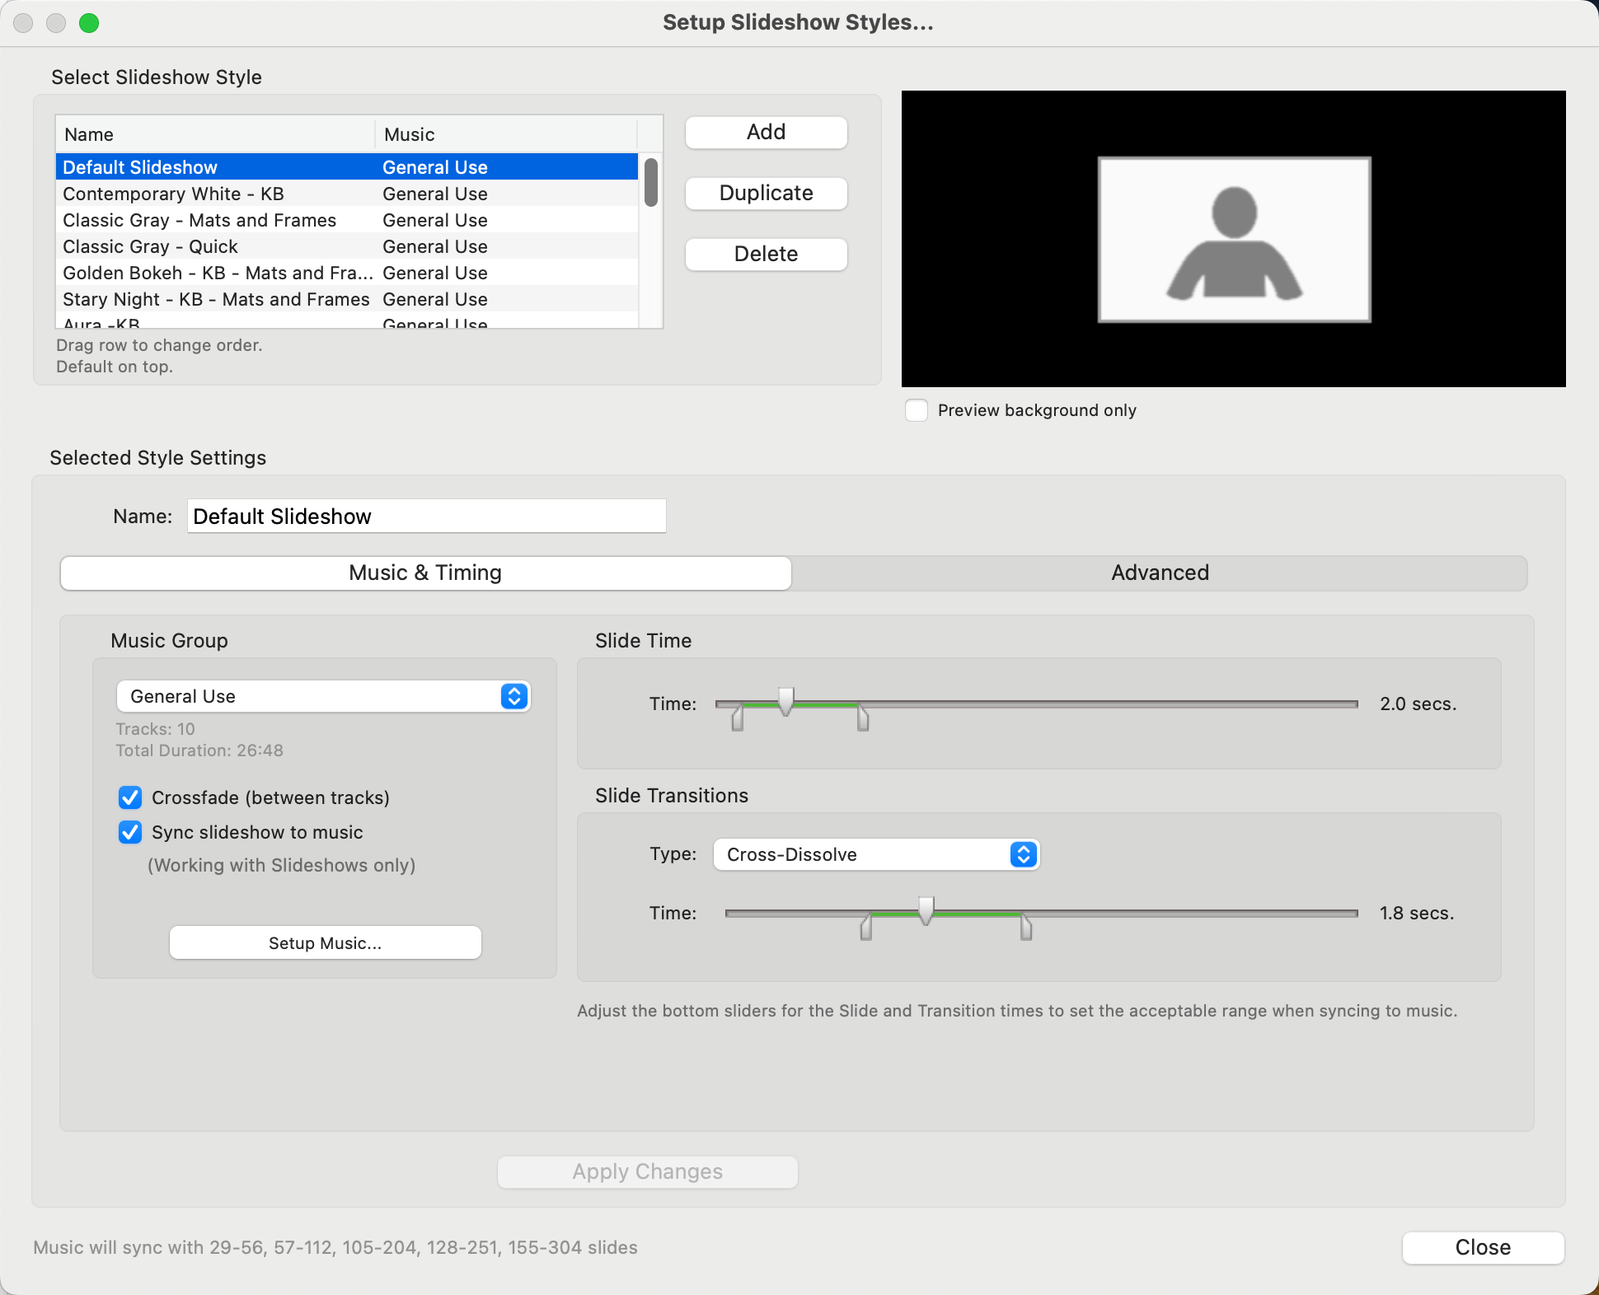The width and height of the screenshot is (1599, 1295).
Task: Click the slideshow preview thumbnail image
Action: 1234,239
